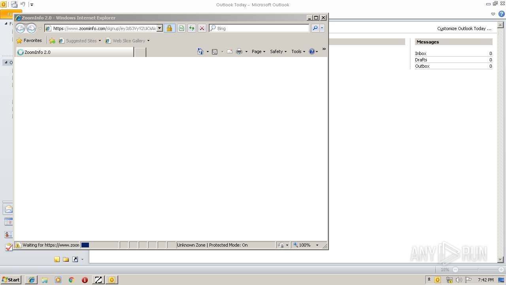
Task: Open Outlook Notes icon
Action: pyautogui.click(x=57, y=259)
